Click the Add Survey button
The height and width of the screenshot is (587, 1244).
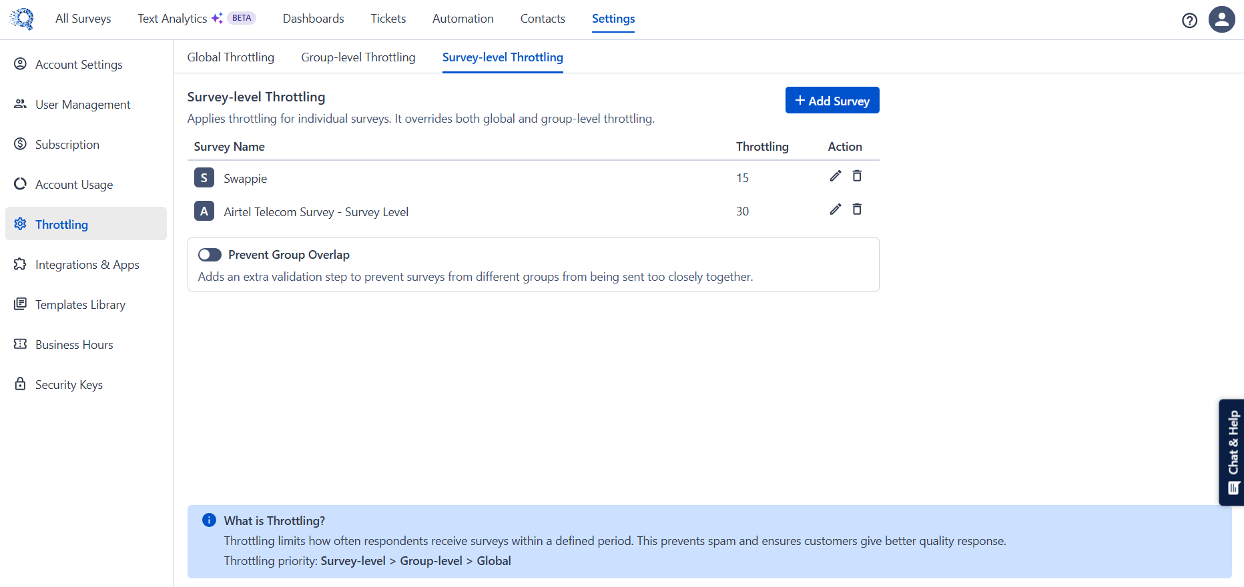tap(832, 101)
